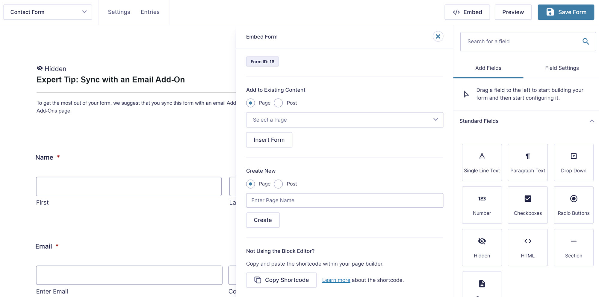Click the search magnifier icon
The height and width of the screenshot is (297, 599).
point(586,42)
